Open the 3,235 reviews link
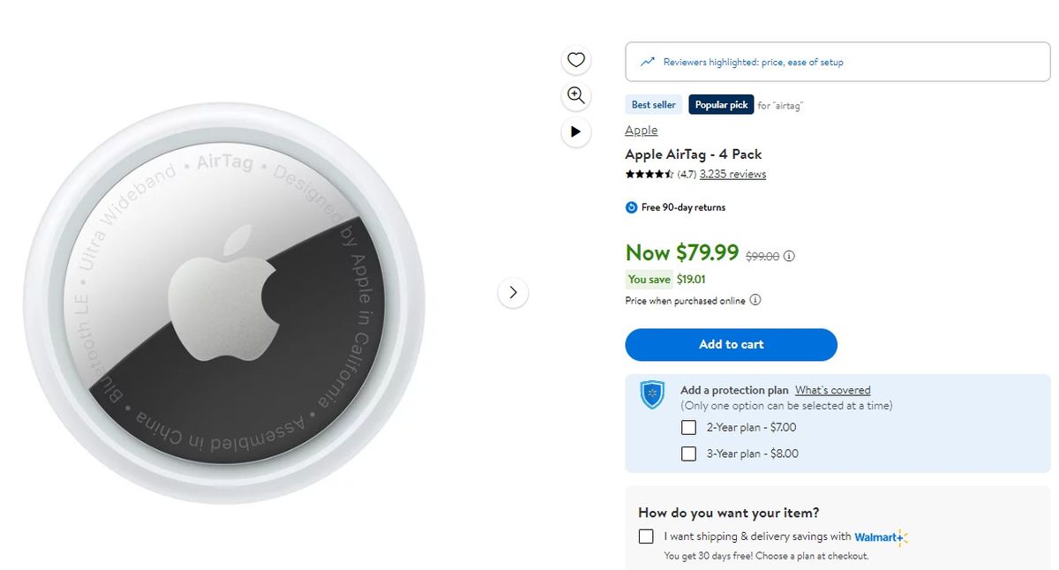 [732, 175]
